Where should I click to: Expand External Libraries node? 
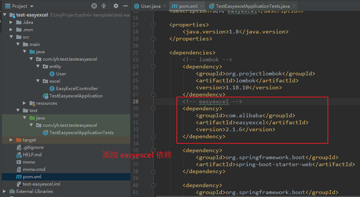click(x=4, y=191)
